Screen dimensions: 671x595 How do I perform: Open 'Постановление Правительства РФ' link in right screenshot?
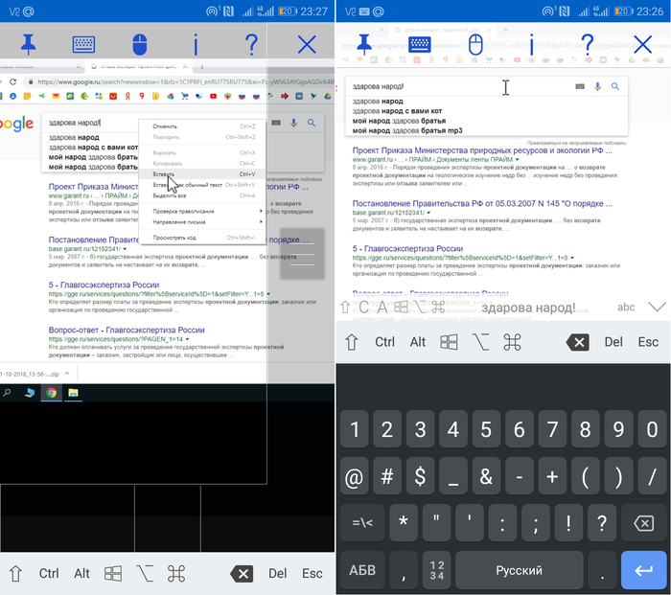tap(482, 204)
